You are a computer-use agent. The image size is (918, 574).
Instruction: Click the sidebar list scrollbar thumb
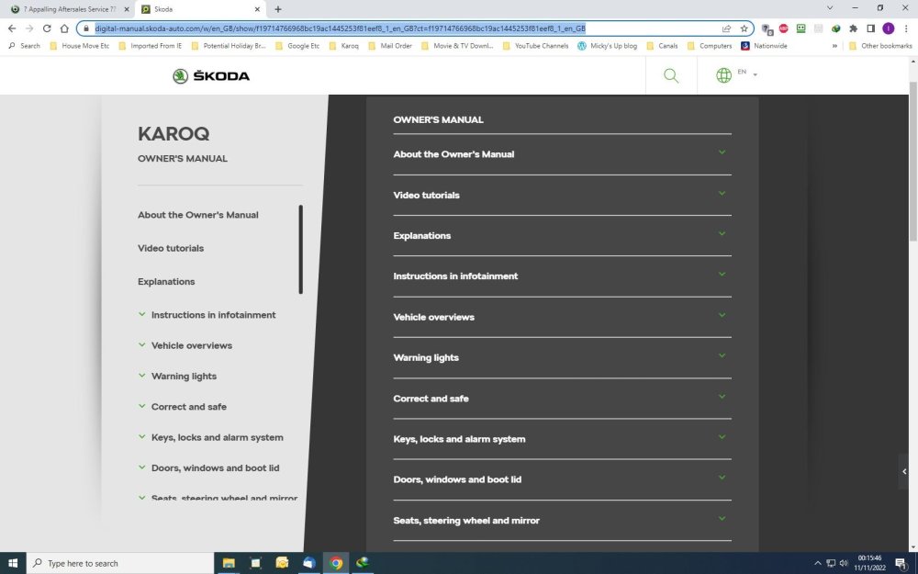300,250
